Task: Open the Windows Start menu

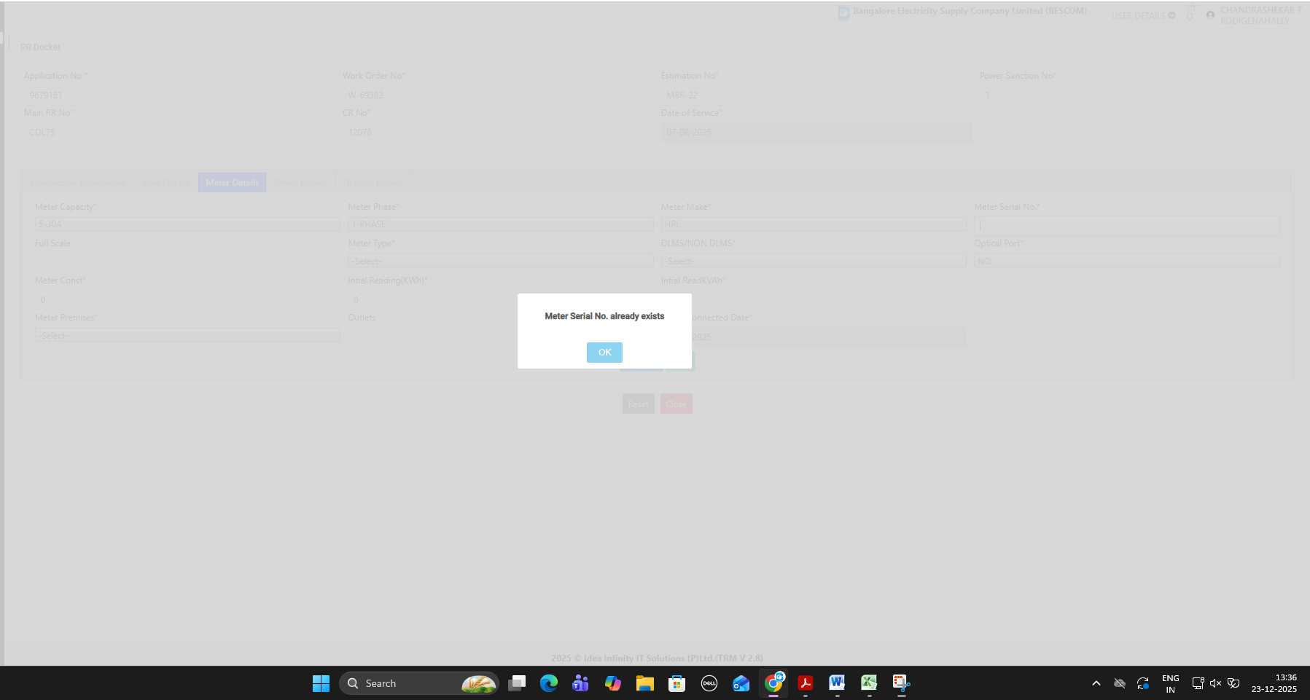Action: pyautogui.click(x=321, y=683)
